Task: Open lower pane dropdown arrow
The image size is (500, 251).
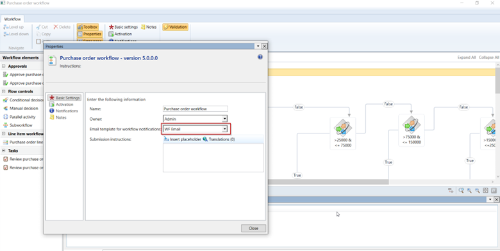Action: [490, 199]
